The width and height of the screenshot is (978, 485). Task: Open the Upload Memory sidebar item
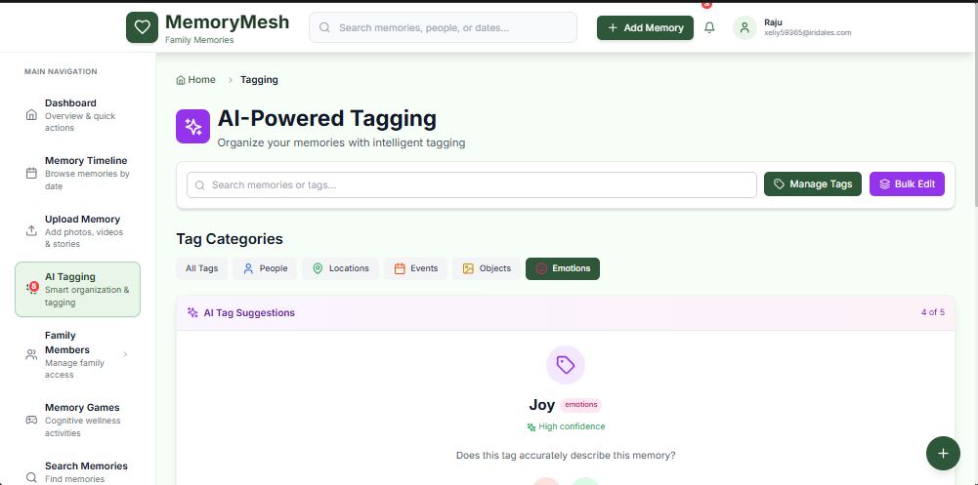coord(77,231)
